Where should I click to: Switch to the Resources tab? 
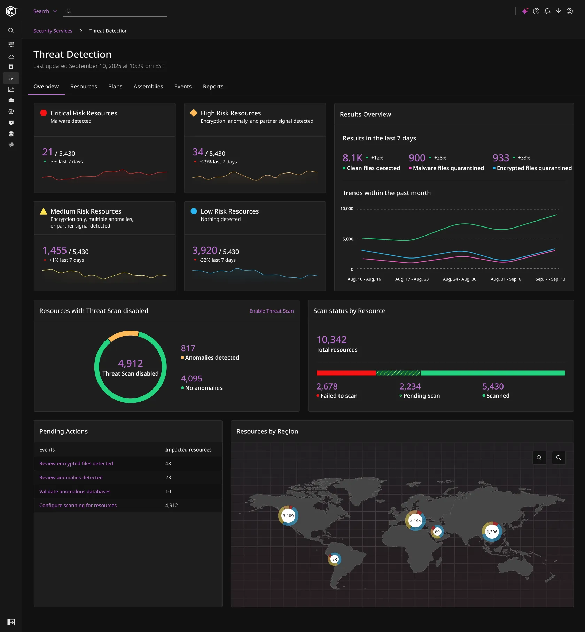tap(84, 86)
